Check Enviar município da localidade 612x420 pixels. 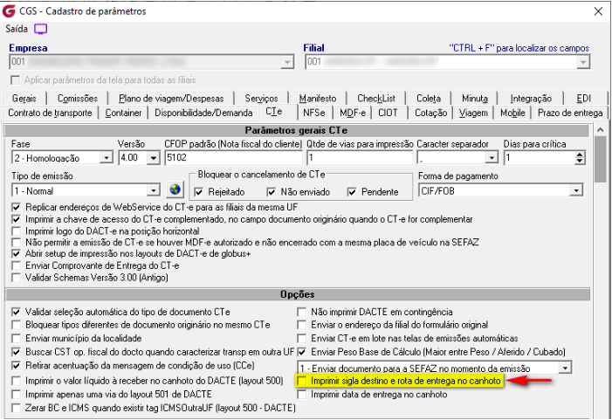tap(16, 338)
